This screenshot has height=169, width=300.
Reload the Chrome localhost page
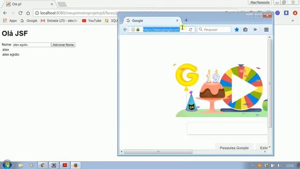[x=20, y=13]
